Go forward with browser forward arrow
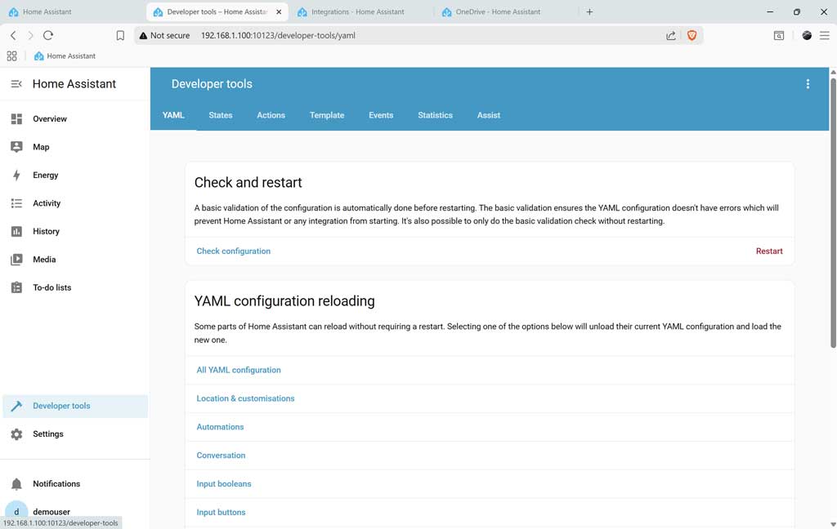The height and width of the screenshot is (529, 837). click(x=30, y=35)
